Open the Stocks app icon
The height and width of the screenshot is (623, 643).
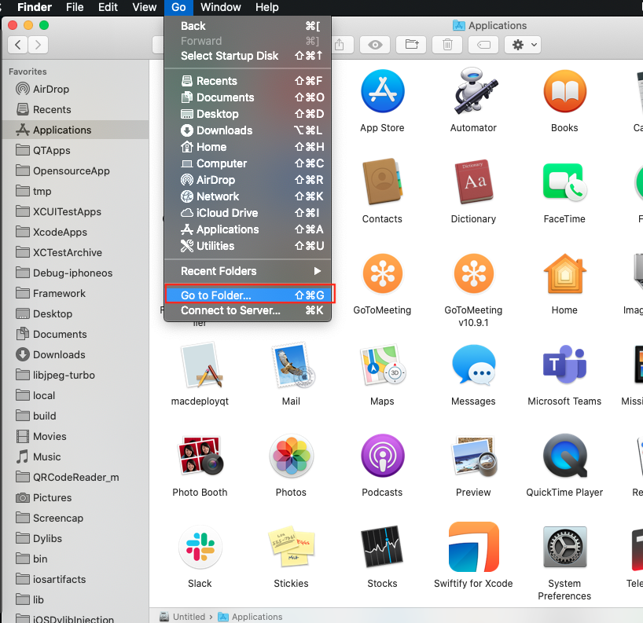[382, 547]
